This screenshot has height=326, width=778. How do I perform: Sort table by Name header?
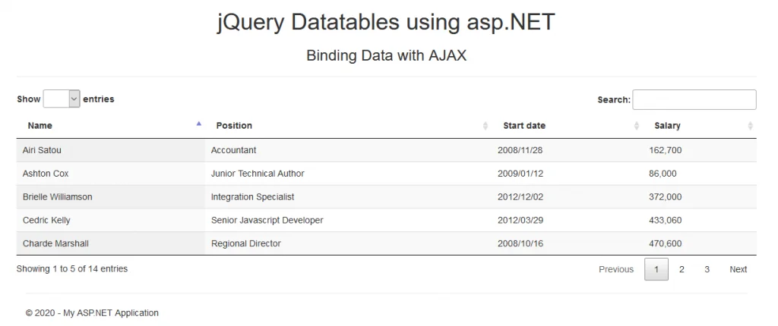click(x=40, y=126)
